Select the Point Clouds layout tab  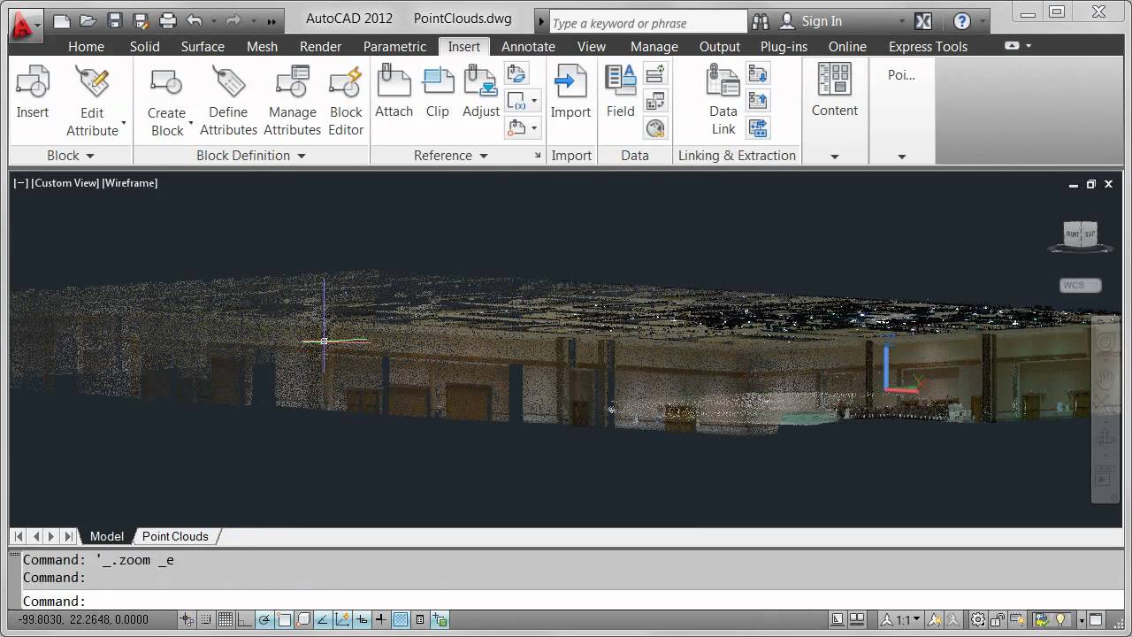[175, 536]
